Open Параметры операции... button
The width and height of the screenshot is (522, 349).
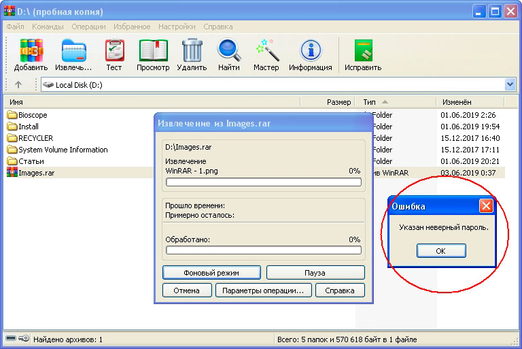[263, 290]
